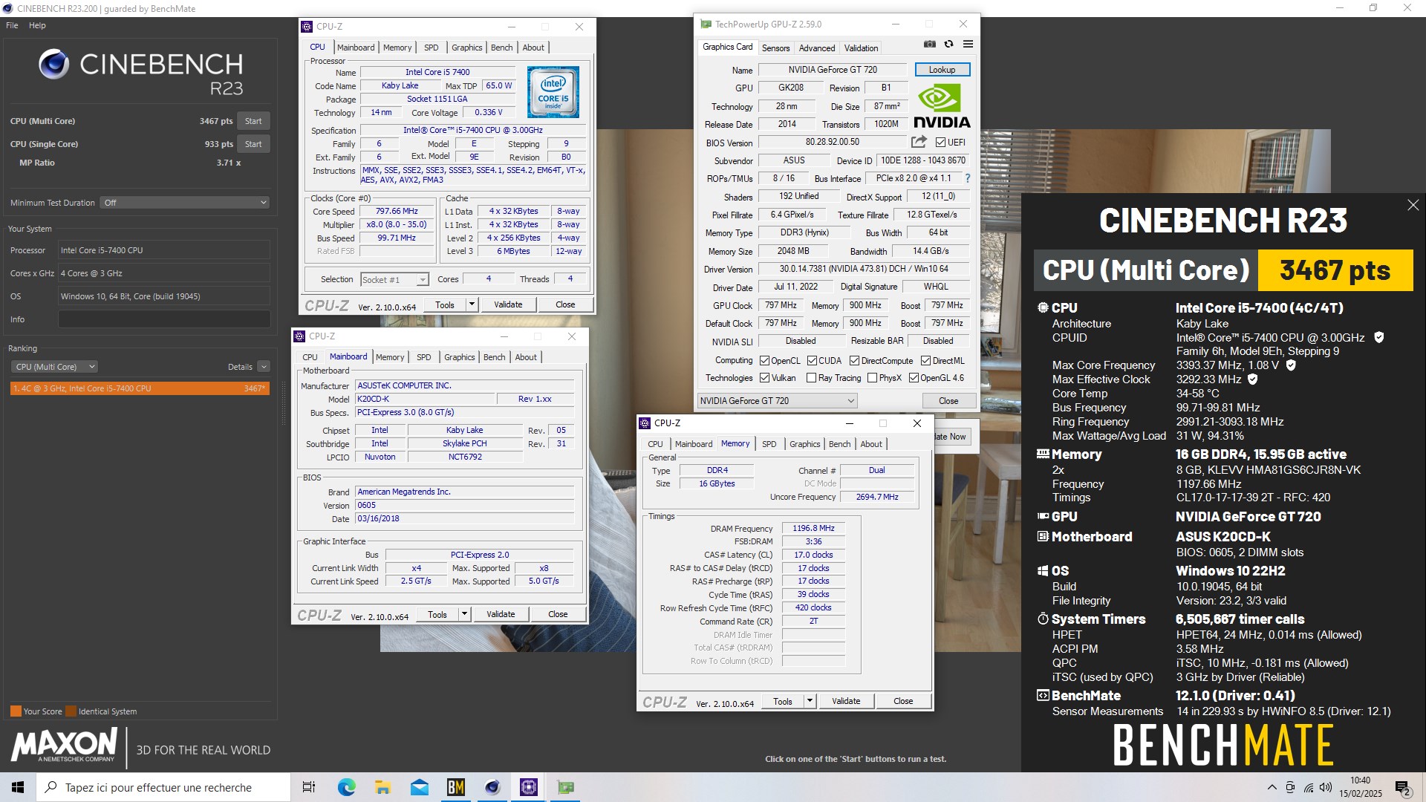
Task: Toggle PhysX checkbox
Action: pos(872,378)
